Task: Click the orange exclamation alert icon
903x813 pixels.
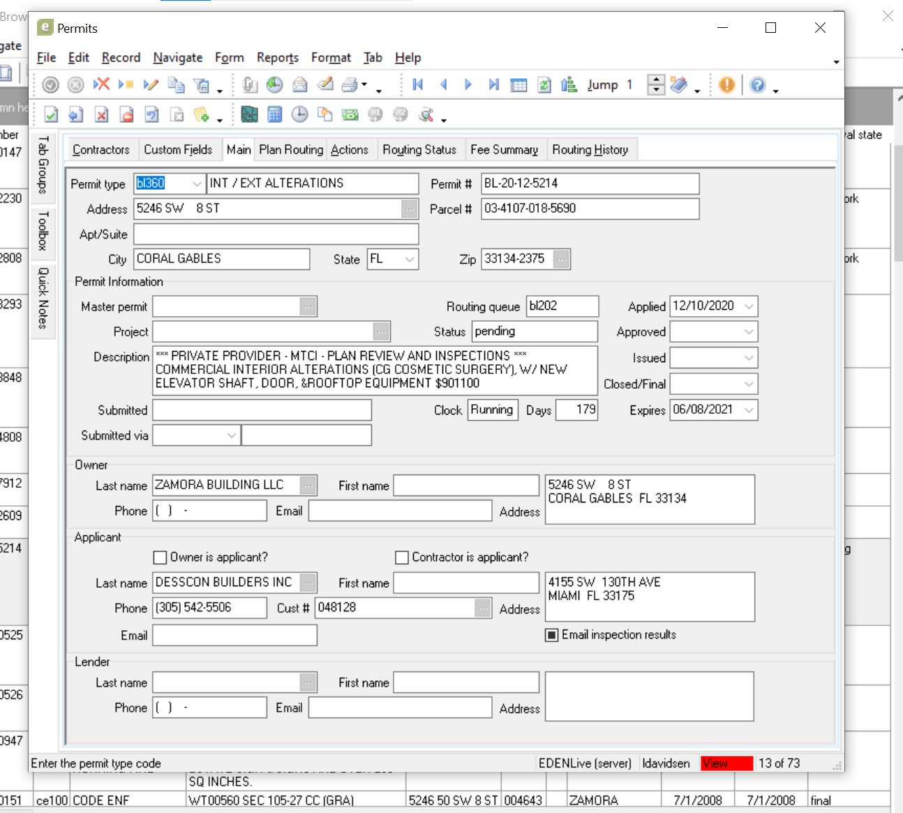Action: [726, 85]
